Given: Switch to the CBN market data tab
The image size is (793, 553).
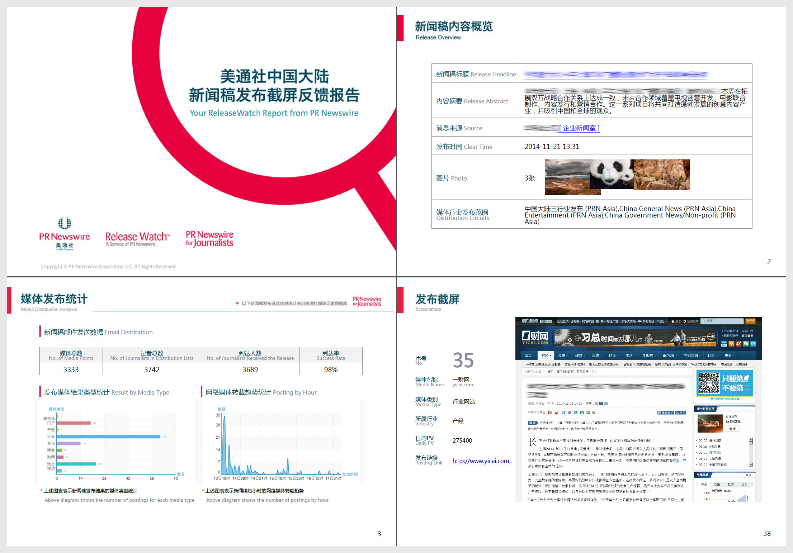Looking at the screenshot, I should tap(717, 484).
